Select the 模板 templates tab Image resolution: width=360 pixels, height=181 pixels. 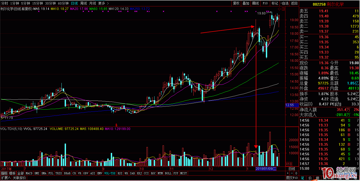pos(12,173)
